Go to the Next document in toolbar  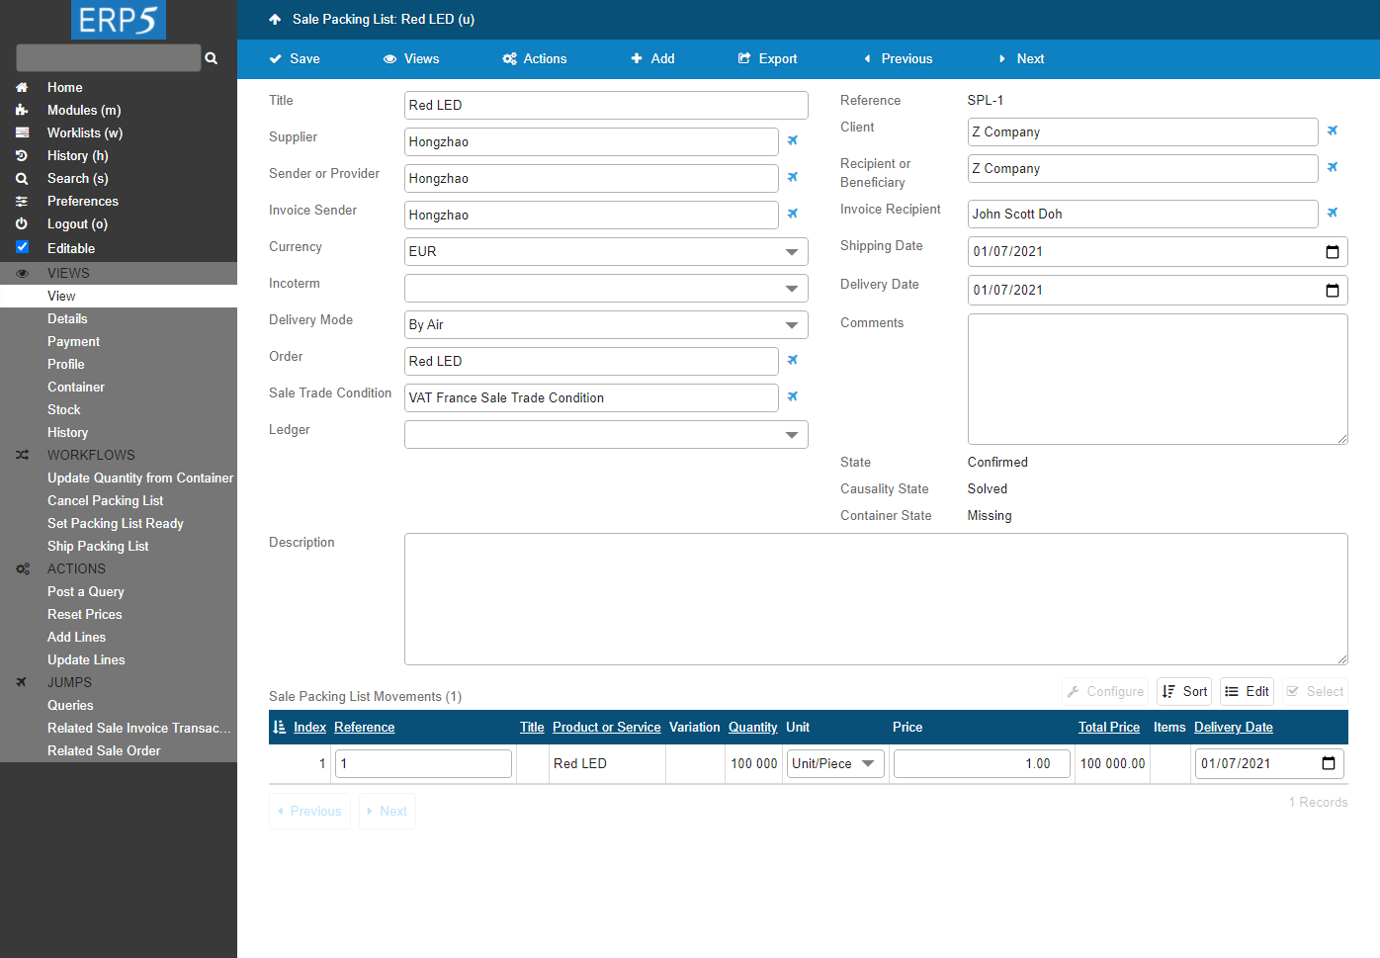(1021, 58)
